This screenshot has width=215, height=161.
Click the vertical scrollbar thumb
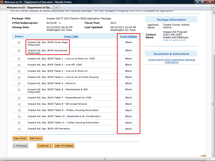pos(213,104)
